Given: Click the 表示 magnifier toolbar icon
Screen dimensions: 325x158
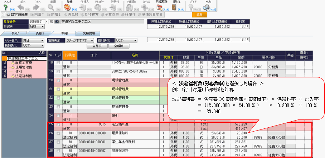Looking at the screenshot, I should click(51, 7).
